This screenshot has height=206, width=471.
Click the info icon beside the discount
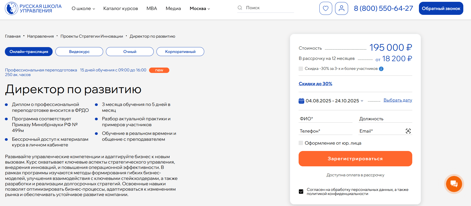(381, 69)
